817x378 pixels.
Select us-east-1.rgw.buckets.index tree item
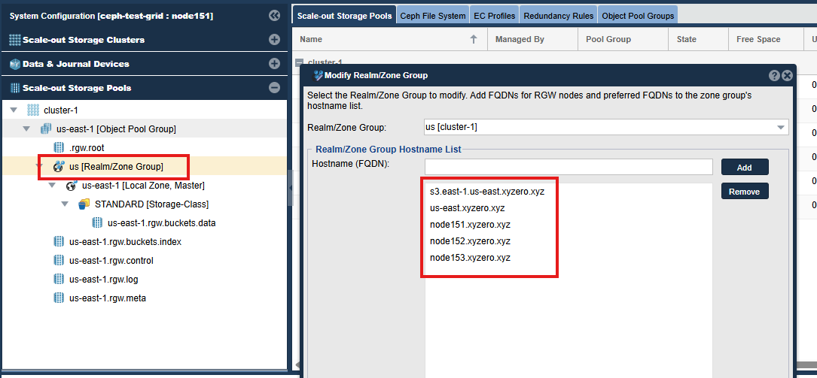pos(125,242)
